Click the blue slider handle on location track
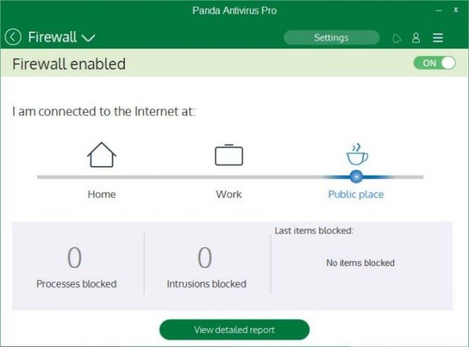Screen dimensions: 469x347 pos(356,177)
